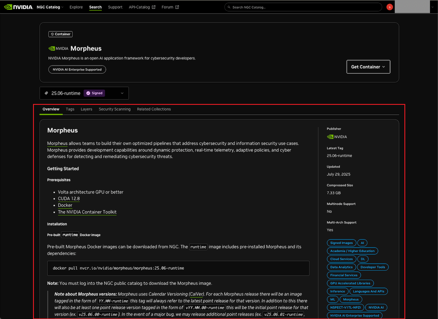This screenshot has width=438, height=319.
Task: Switch to the Layers tab
Action: 86,109
